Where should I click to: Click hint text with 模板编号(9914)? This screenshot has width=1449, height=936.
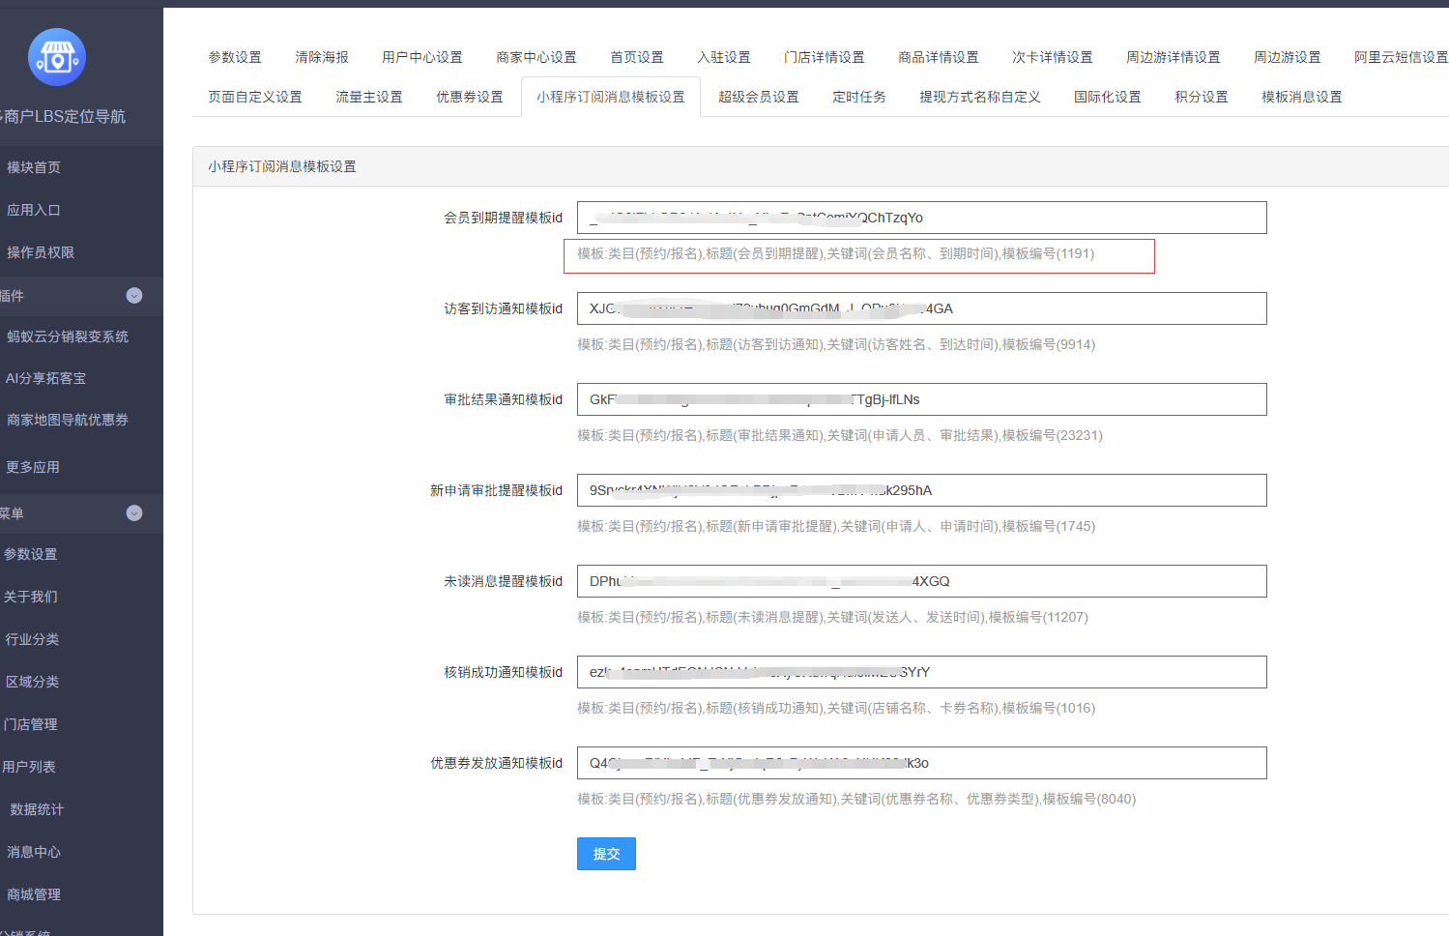836,344
